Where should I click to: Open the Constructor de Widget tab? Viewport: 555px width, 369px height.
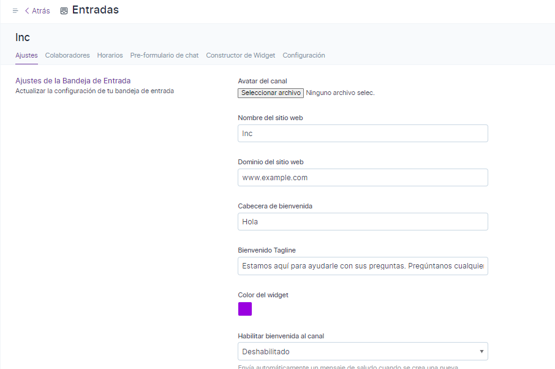click(240, 55)
